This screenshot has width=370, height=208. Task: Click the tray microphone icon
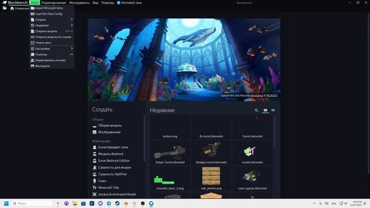point(320,203)
